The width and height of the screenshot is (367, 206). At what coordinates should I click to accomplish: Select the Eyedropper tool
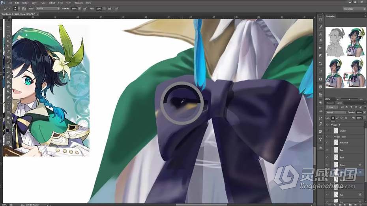[8, 51]
